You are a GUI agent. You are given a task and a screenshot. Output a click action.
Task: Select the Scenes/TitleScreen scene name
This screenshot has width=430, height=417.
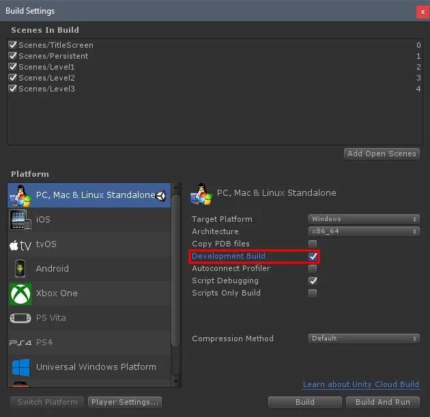pos(56,45)
